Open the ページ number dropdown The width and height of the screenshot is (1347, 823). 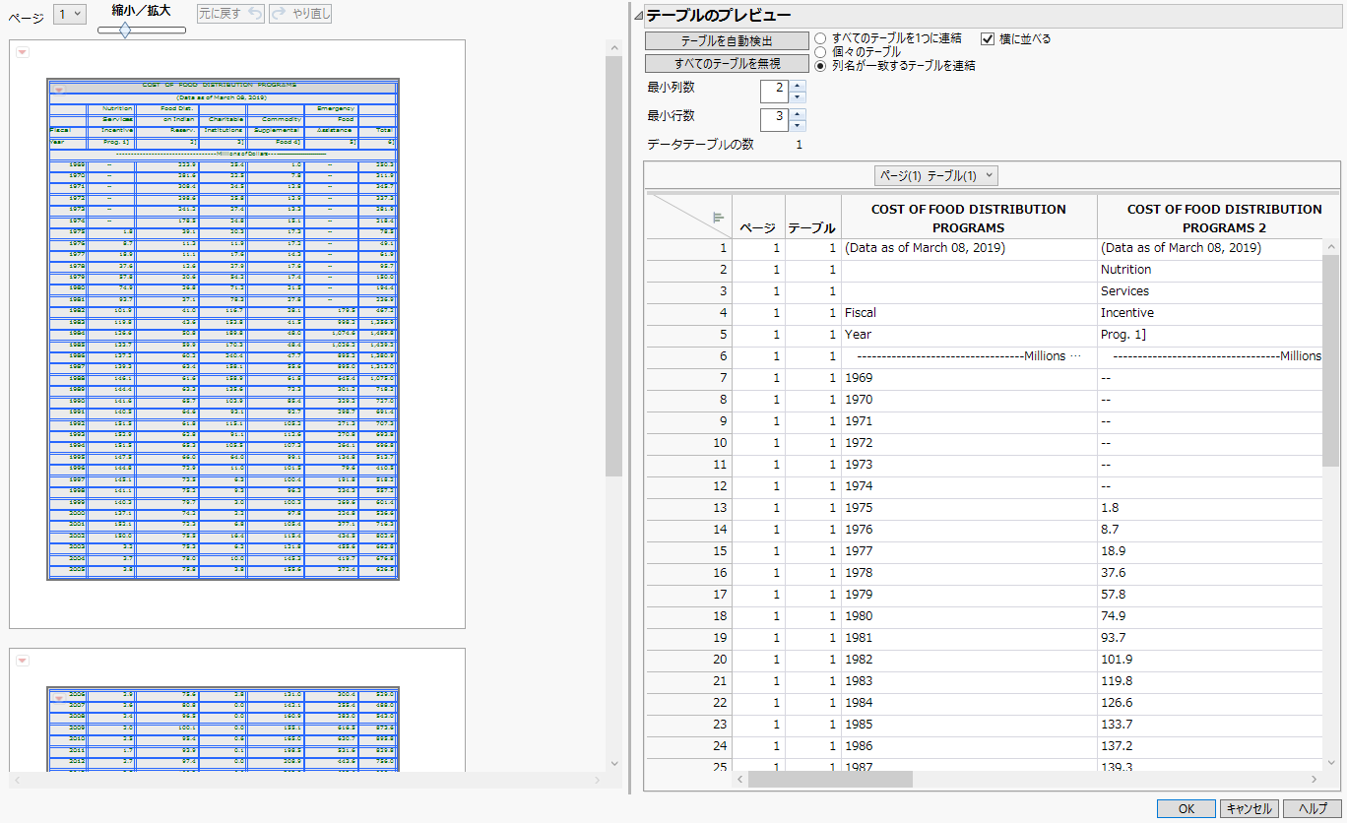(x=68, y=14)
